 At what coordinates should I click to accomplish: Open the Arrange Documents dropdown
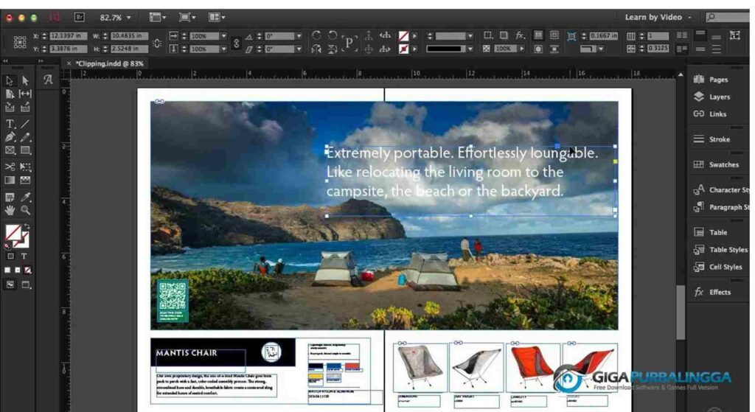[x=217, y=18]
